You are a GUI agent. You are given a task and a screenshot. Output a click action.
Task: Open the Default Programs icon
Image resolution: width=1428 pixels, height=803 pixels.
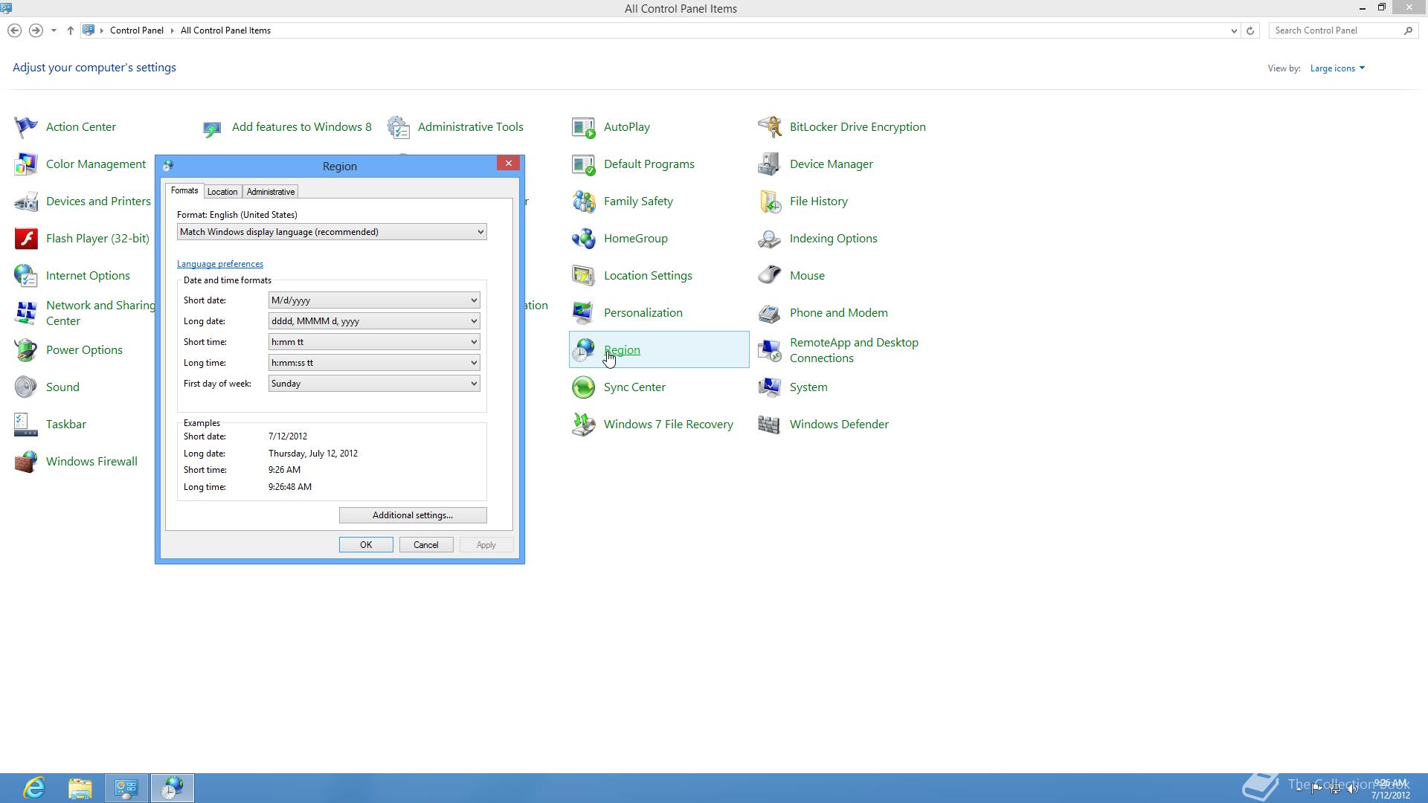584,164
